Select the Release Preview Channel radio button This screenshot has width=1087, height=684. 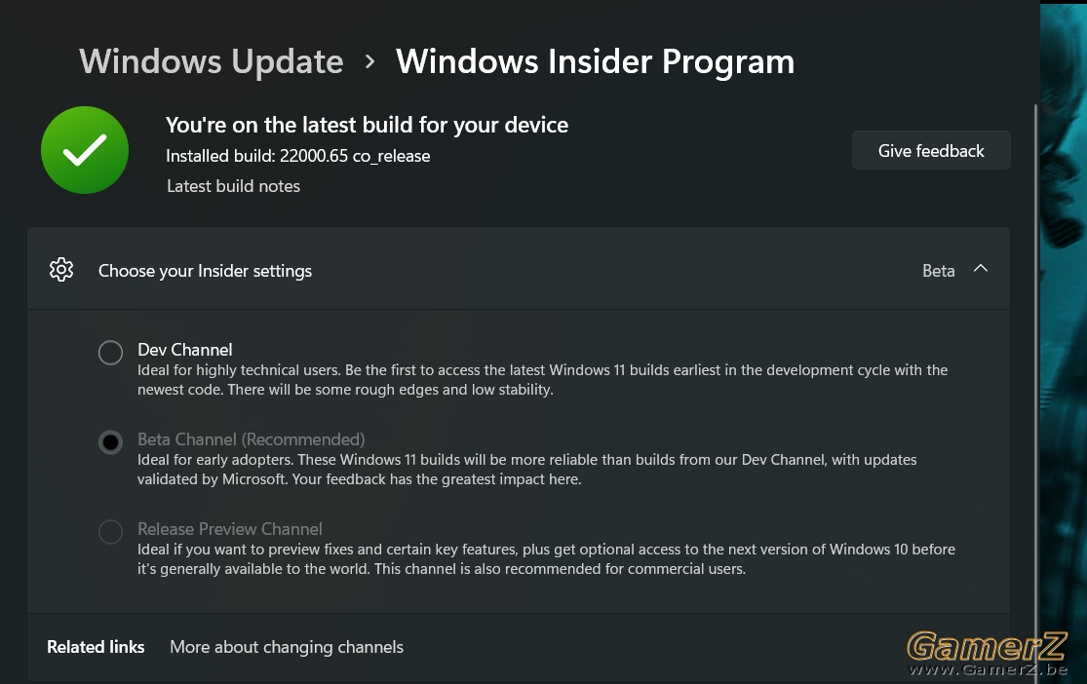tap(110, 532)
